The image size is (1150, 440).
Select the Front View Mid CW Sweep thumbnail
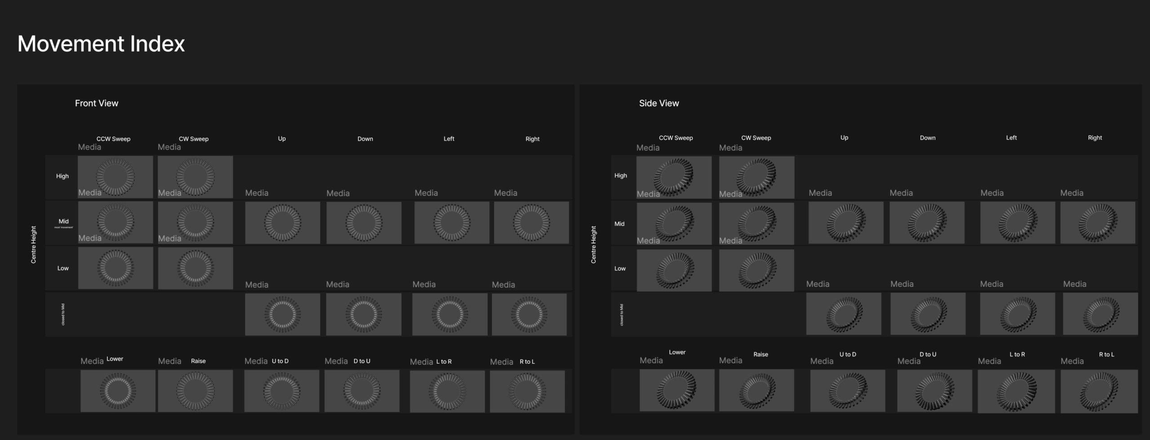pyautogui.click(x=195, y=222)
